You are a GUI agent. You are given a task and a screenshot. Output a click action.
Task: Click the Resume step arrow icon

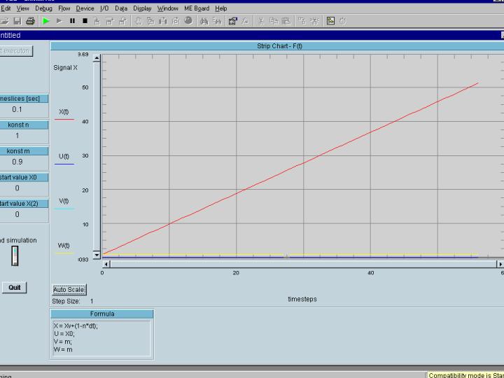(x=59, y=21)
